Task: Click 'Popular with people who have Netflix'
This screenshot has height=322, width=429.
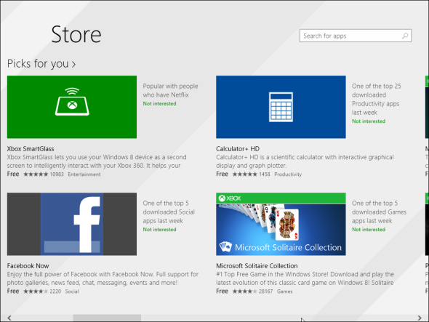Action: [170, 91]
